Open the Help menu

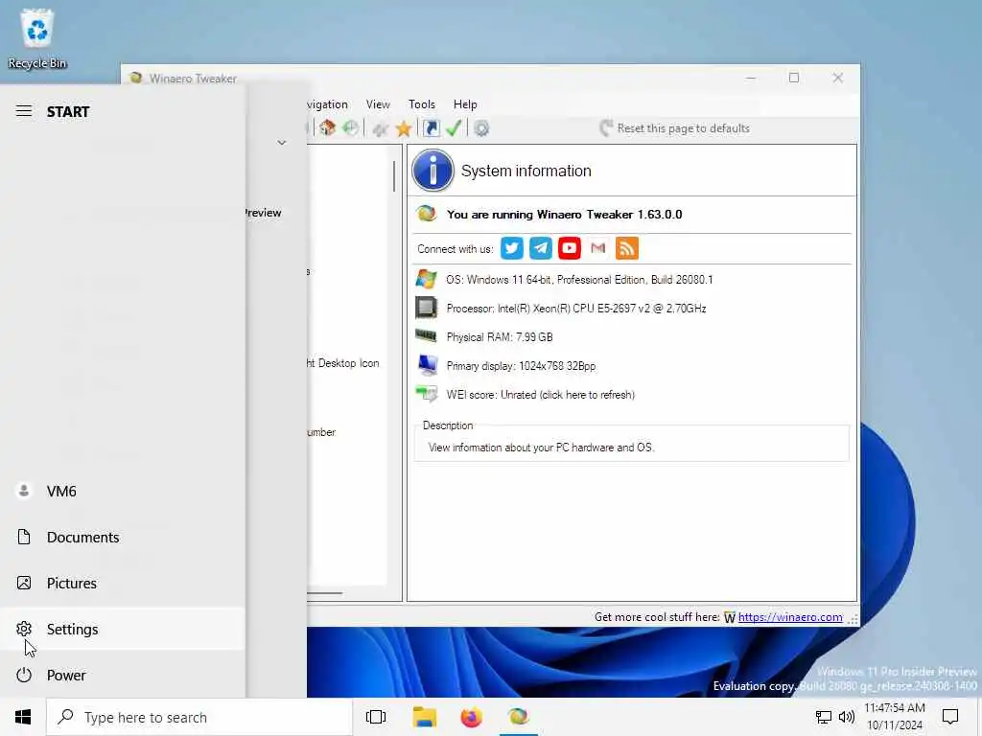tap(465, 104)
